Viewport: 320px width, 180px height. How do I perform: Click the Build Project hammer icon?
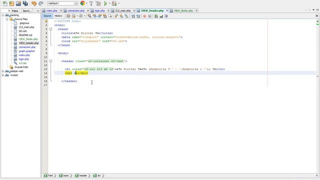click(91, 3)
